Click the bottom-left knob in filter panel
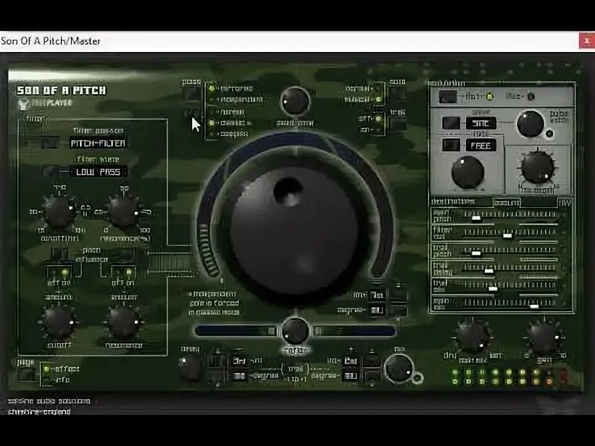Image resolution: width=595 pixels, height=446 pixels. (59, 323)
